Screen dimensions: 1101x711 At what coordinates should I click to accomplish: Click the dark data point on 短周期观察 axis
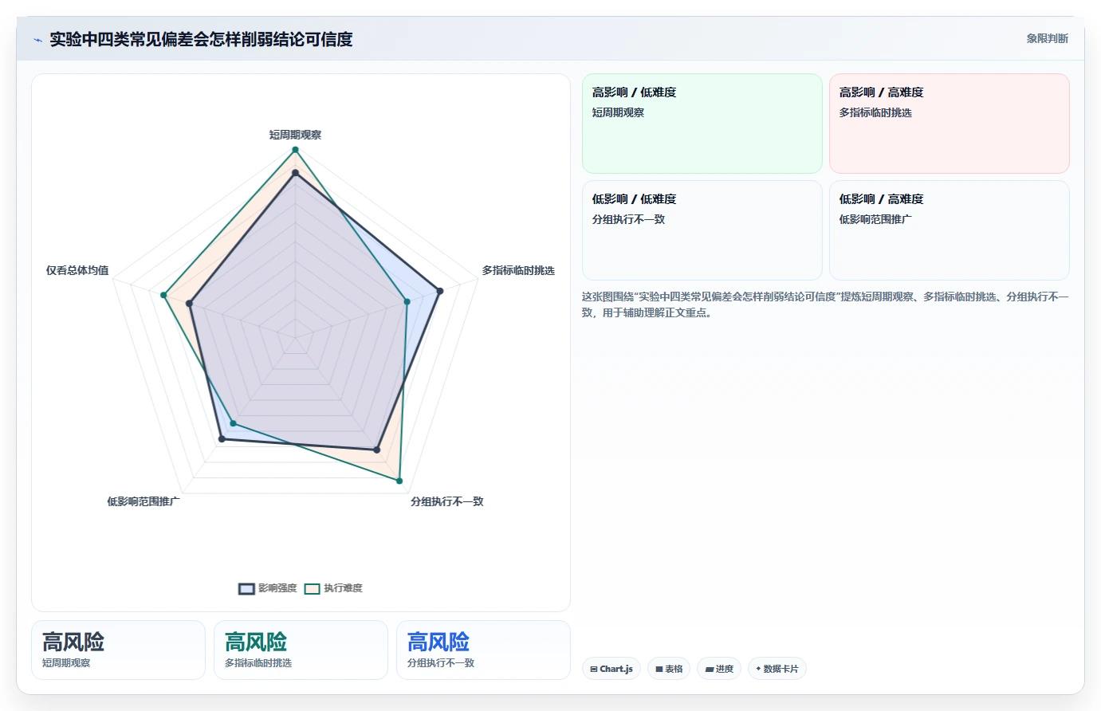click(x=295, y=173)
